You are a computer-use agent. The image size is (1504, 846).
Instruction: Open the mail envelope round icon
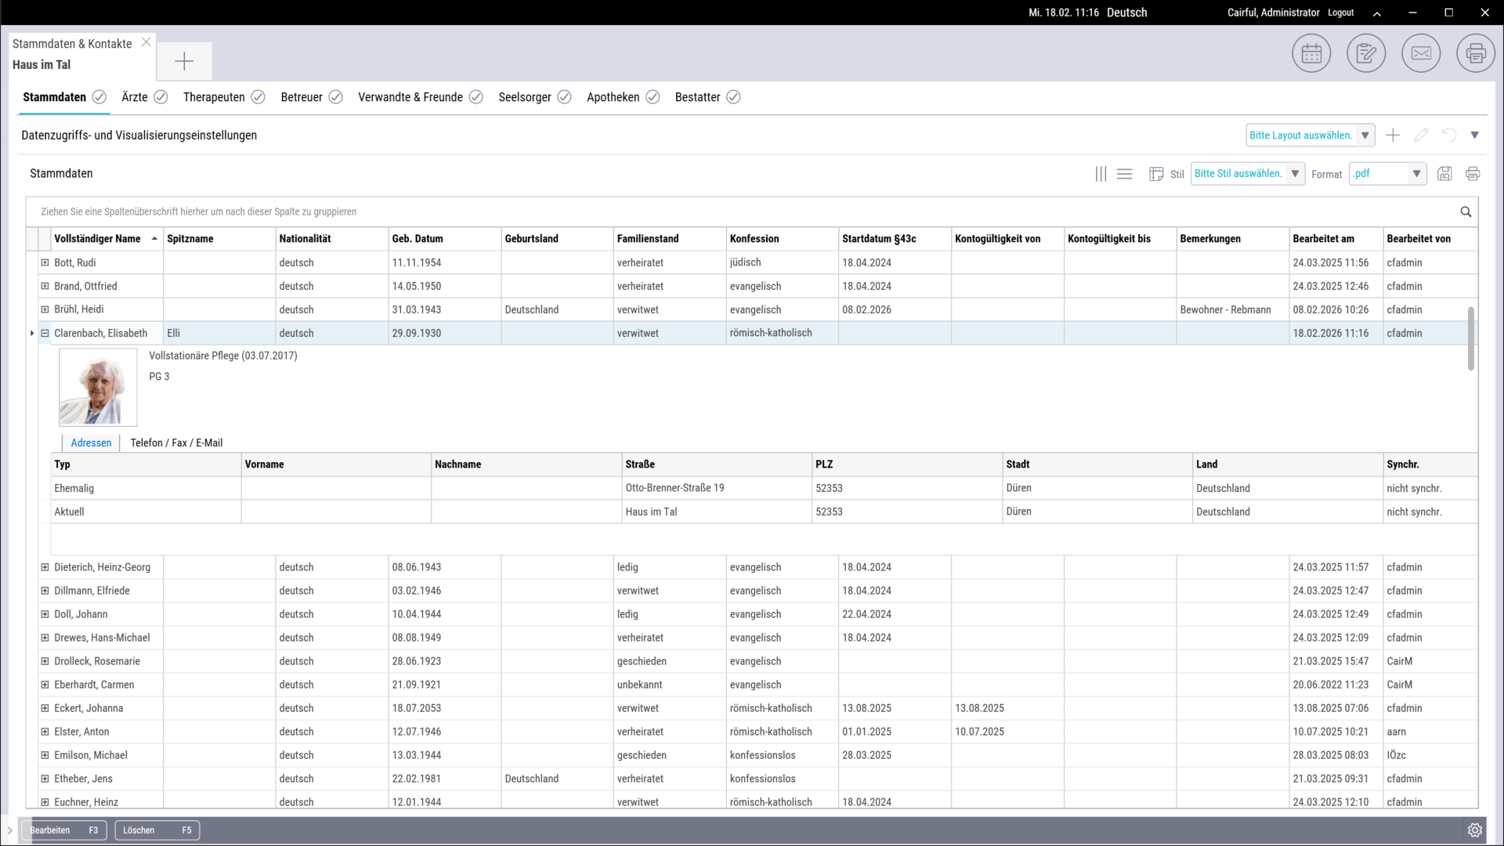click(1421, 53)
